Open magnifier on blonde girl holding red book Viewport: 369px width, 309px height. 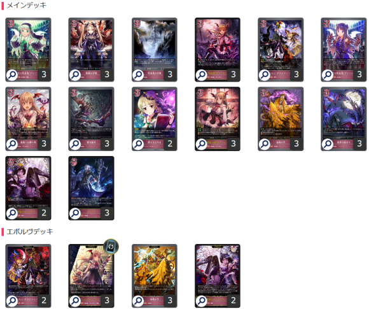pos(139,144)
